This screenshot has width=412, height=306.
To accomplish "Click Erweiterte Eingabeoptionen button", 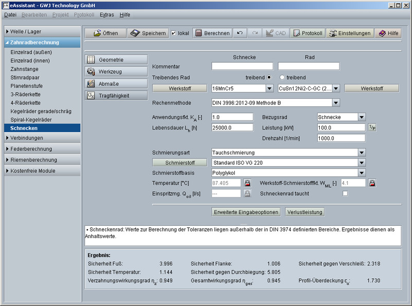I will [246, 212].
